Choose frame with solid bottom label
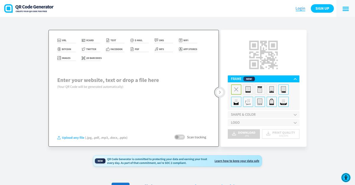Viewport: 355px width, 185px height. [248, 89]
